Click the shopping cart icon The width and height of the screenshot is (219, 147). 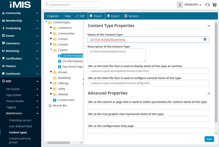(214, 5)
